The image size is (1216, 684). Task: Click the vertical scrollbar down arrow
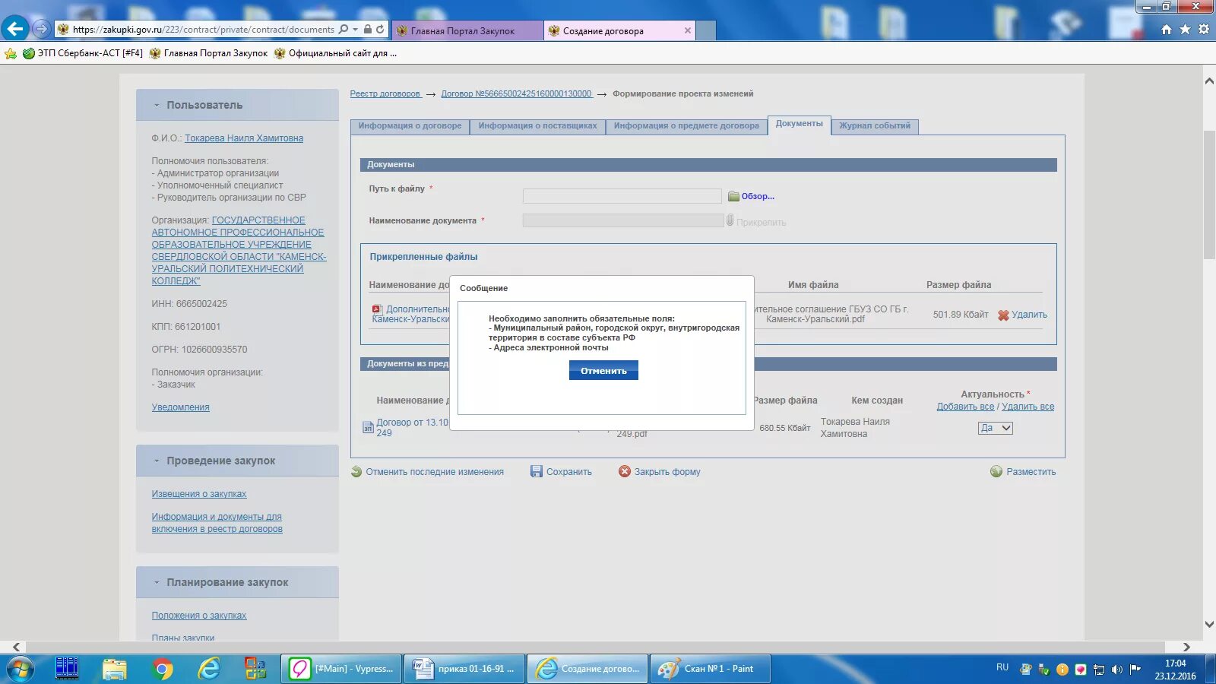[x=1209, y=625]
